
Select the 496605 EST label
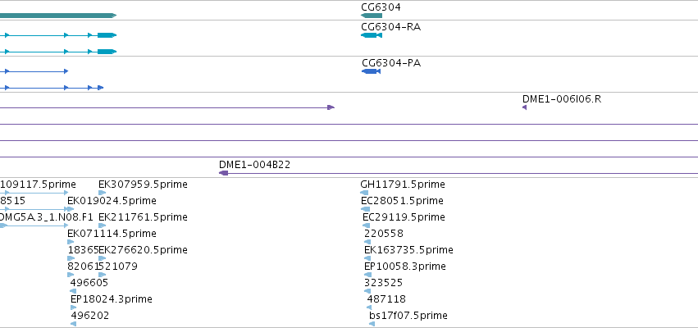pos(89,283)
